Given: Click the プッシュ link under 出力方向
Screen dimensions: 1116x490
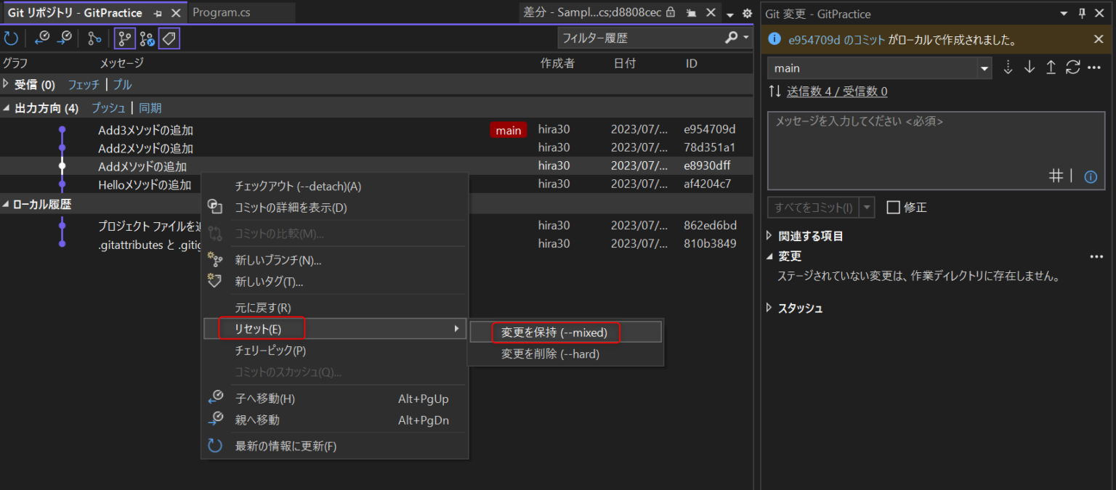Looking at the screenshot, I should 108,107.
